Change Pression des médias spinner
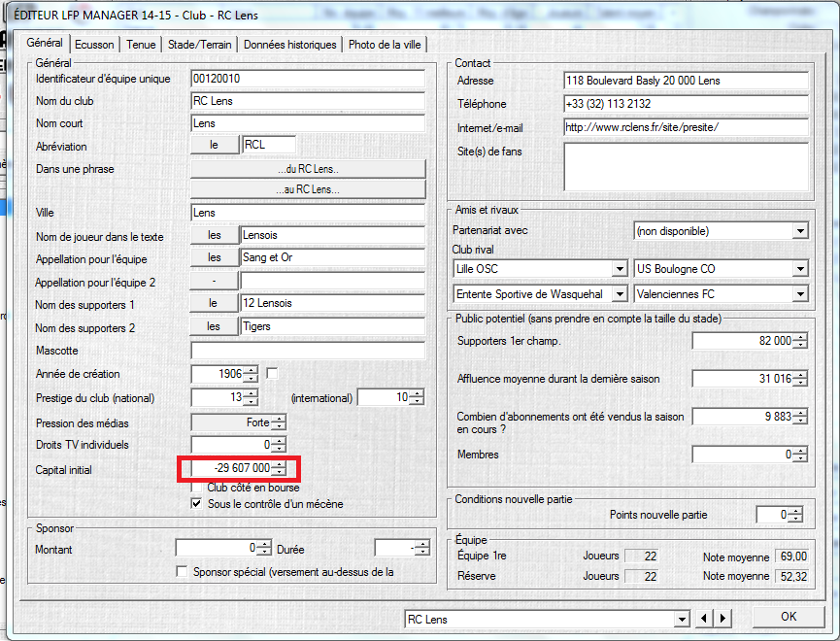 tap(279, 422)
